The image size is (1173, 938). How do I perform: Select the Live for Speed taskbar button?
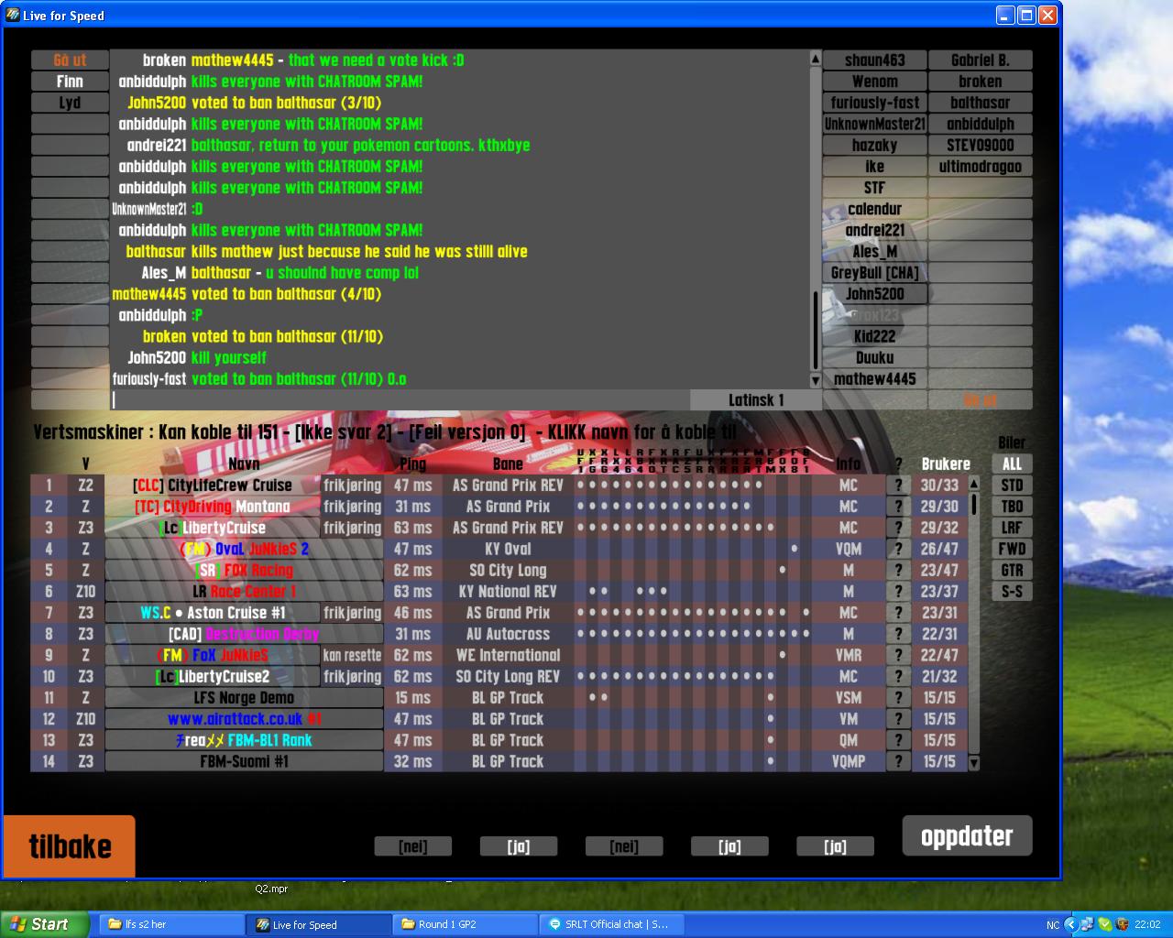318,924
